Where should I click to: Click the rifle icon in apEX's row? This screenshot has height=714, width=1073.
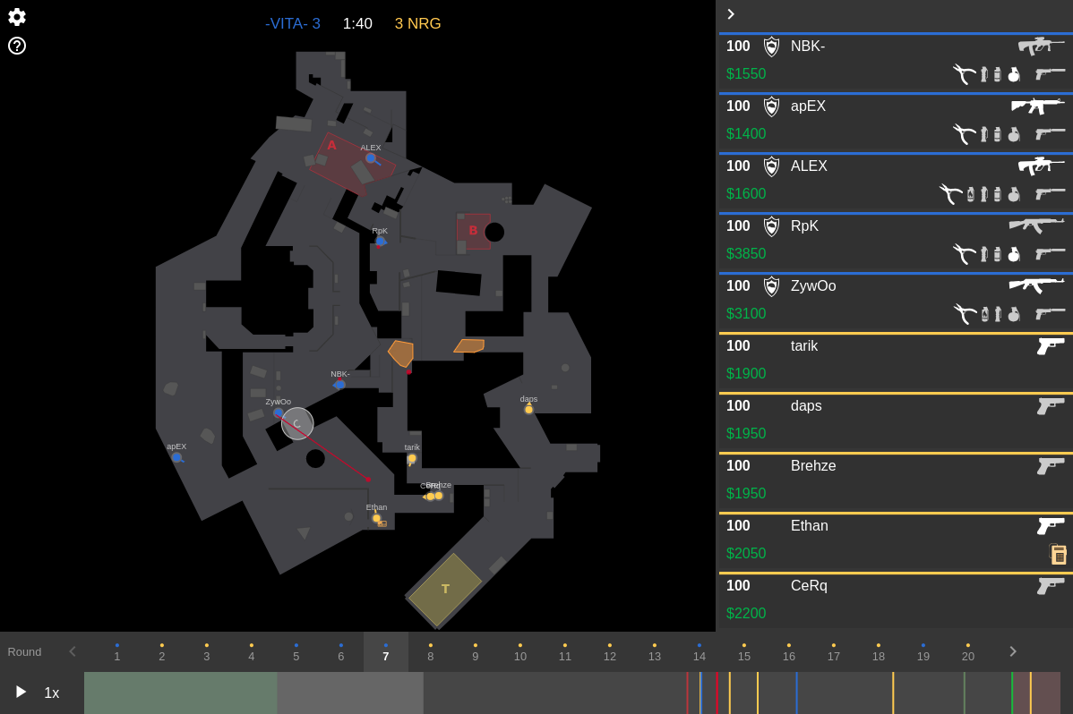click(1038, 106)
